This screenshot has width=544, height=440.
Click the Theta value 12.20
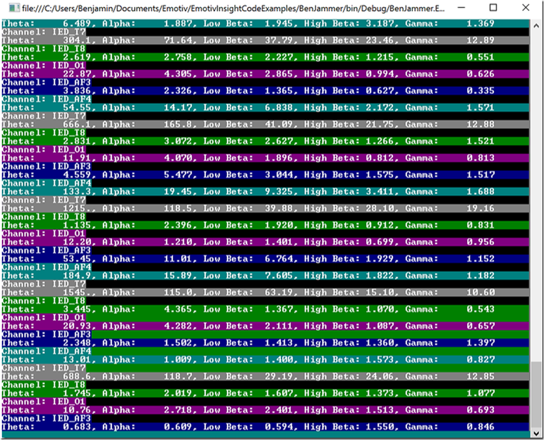coord(77,242)
